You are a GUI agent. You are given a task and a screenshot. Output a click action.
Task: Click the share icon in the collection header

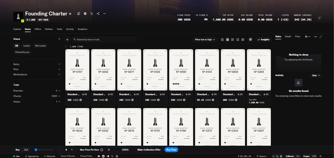[98, 14]
